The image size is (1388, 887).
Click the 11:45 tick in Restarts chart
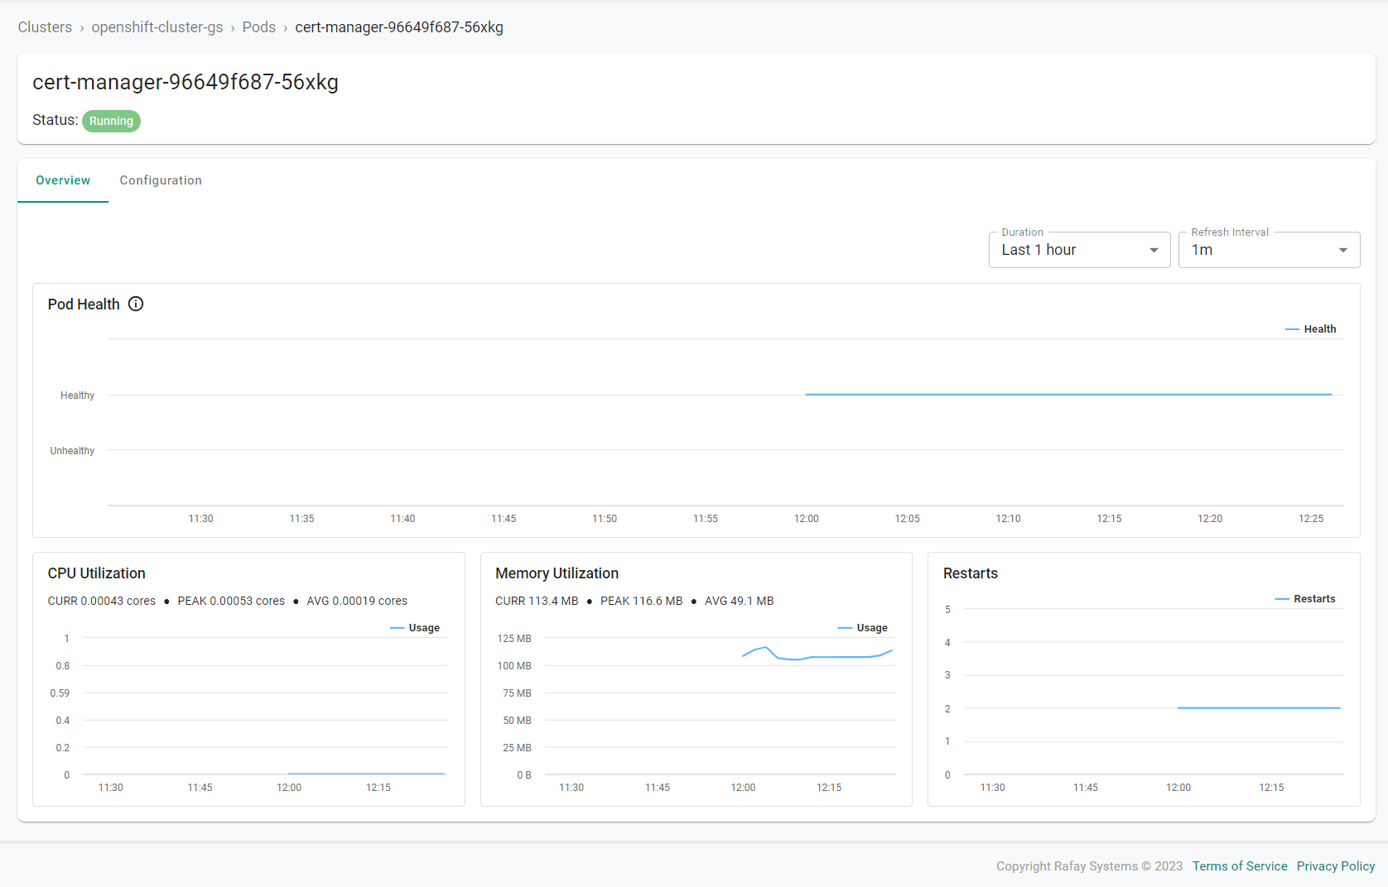[x=1086, y=788]
